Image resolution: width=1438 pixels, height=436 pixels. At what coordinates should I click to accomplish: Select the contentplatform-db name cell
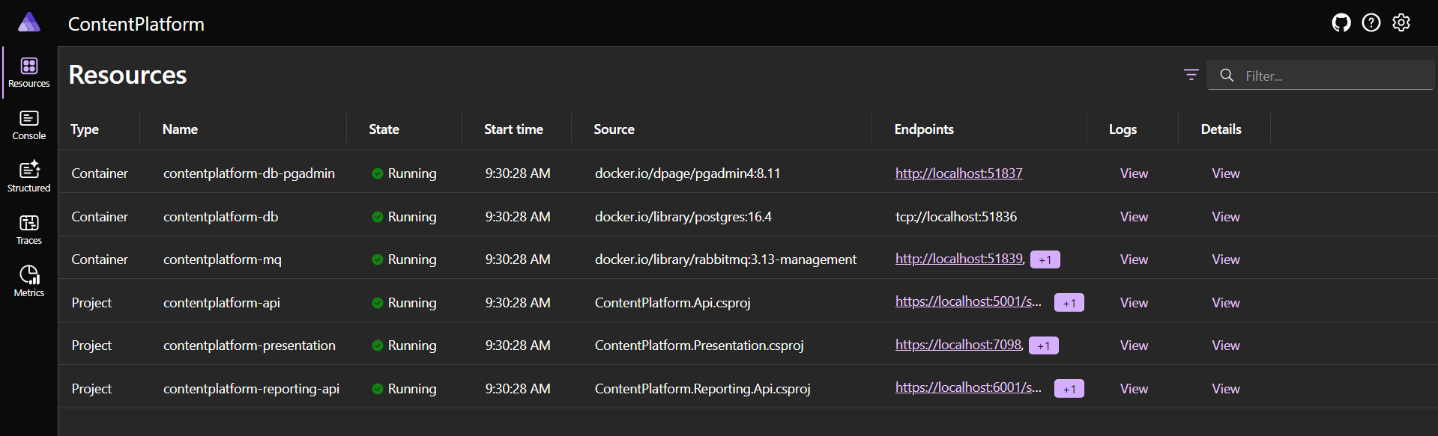point(220,217)
